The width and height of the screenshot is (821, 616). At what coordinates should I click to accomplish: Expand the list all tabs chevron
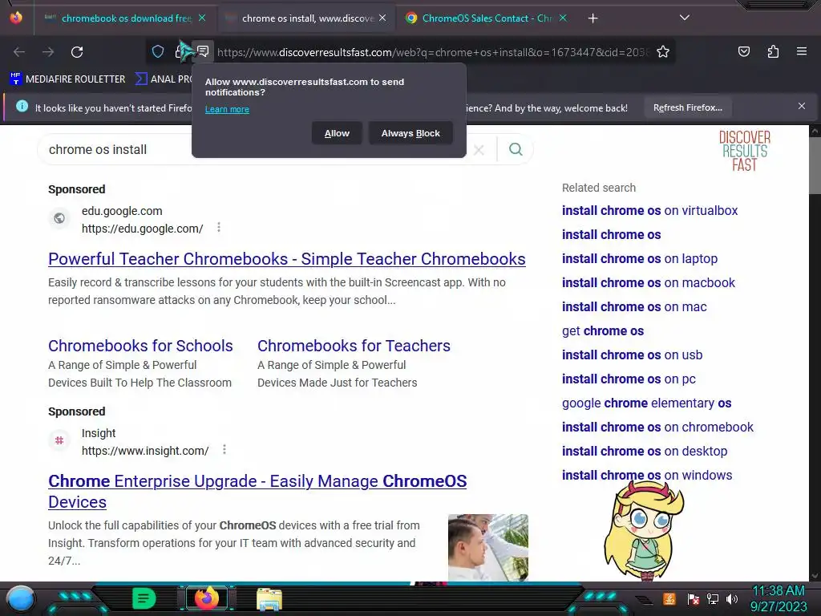click(685, 18)
